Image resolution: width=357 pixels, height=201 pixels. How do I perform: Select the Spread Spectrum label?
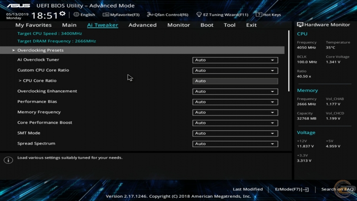36,144
